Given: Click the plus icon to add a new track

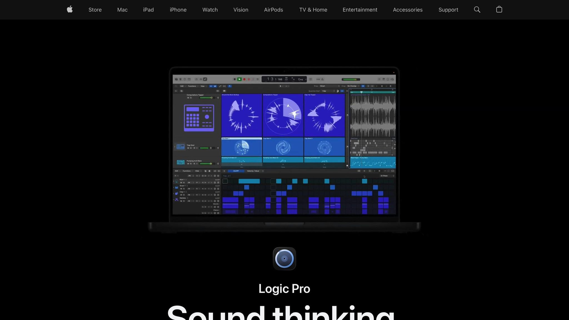Looking at the screenshot, I should pos(176,91).
